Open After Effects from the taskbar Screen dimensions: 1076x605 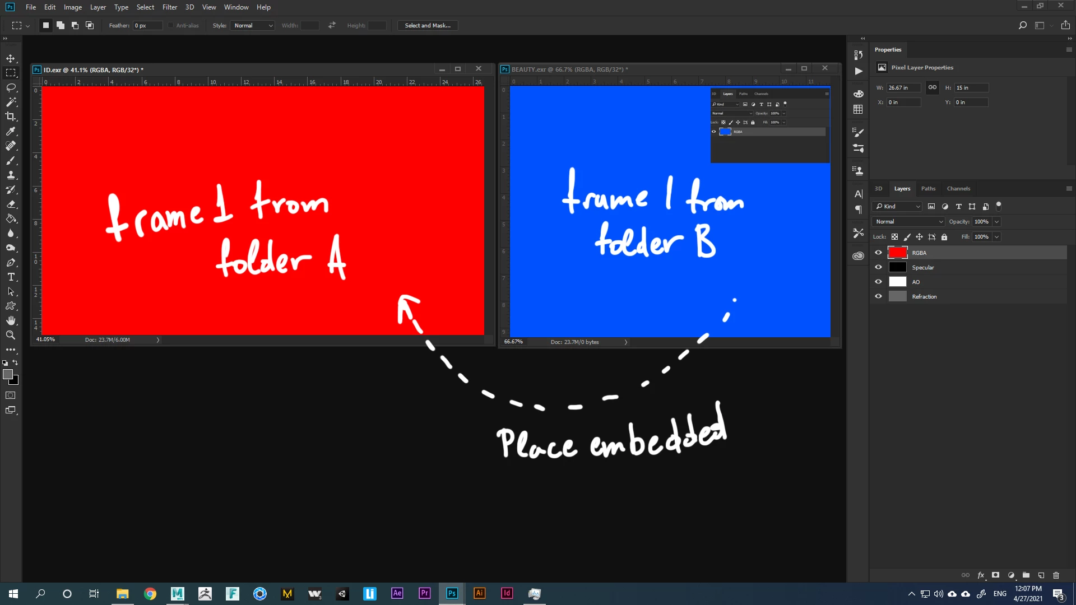pyautogui.click(x=397, y=593)
